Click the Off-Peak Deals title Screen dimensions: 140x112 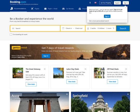tap(113, 69)
